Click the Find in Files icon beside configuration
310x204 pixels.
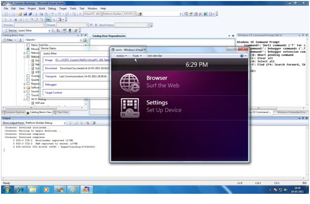point(140,14)
